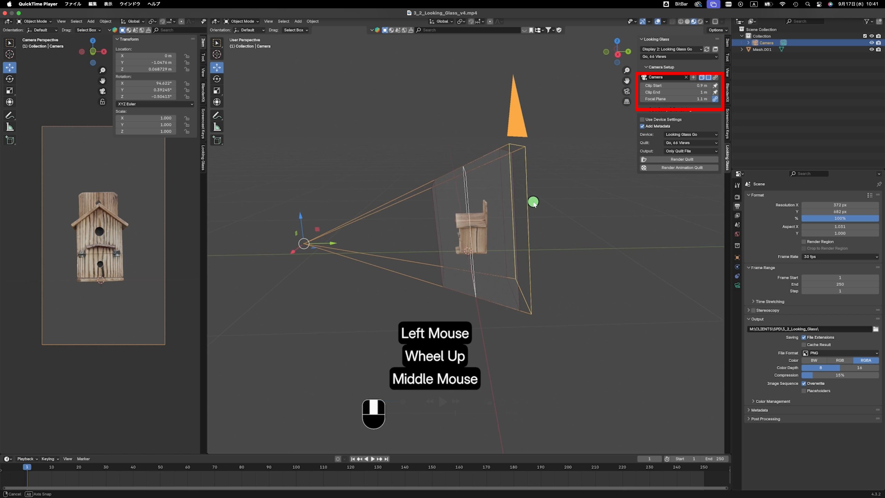
Task: Select the Rotate tool in the toolbar
Action: click(9, 79)
